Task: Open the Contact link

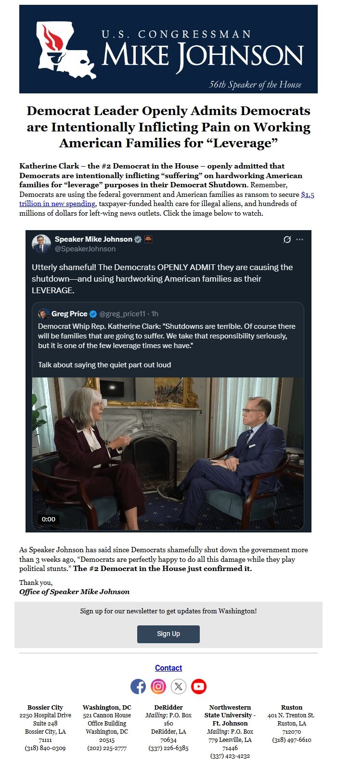Action: pos(168,668)
